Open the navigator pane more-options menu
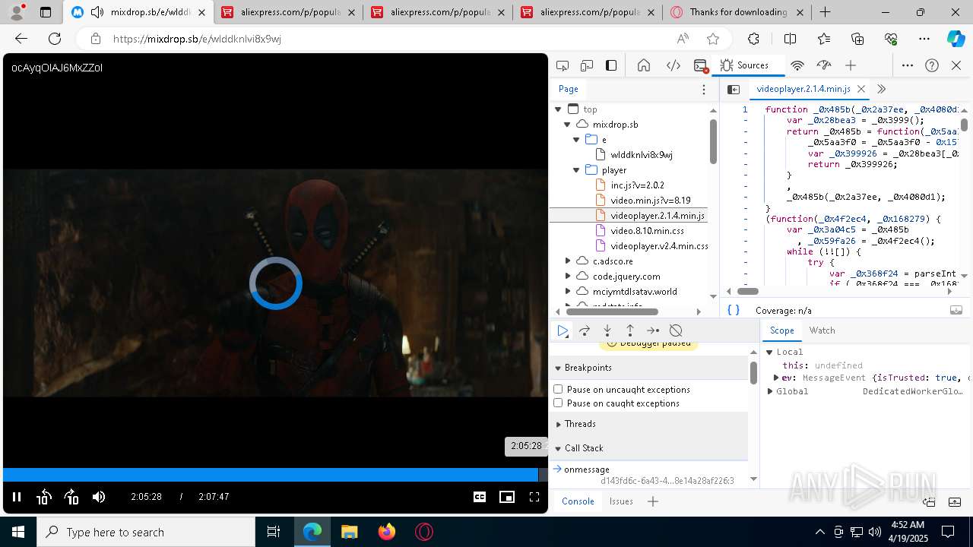Screen dimensions: 973x547 (704, 90)
